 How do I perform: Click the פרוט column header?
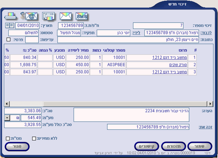tap(183, 50)
